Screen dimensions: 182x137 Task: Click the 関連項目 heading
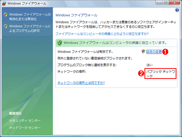point(15,114)
